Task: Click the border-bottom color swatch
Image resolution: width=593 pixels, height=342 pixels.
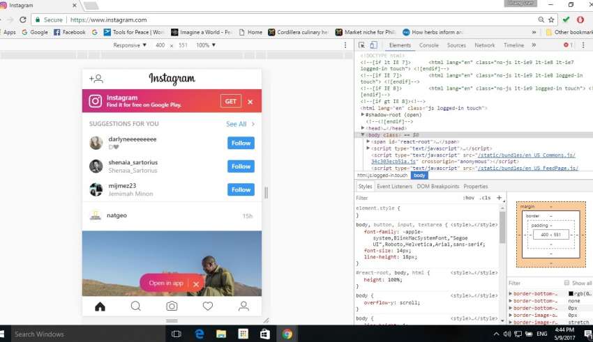Action: pyautogui.click(x=571, y=293)
